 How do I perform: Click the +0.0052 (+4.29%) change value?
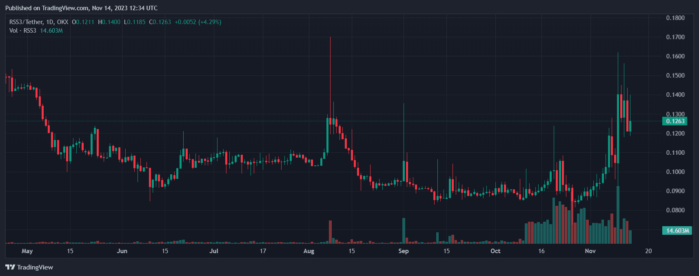[x=198, y=22]
